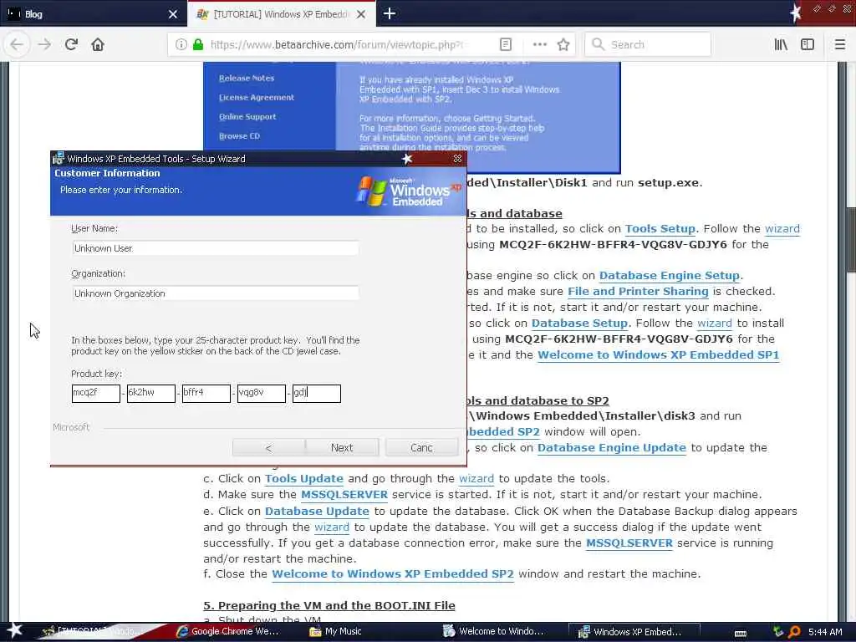The image size is (856, 642).
Task: Cancel the Setup Wizard
Action: 421,448
